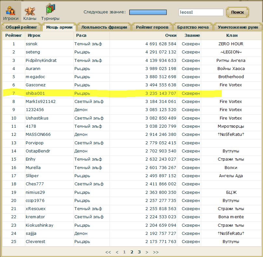263x257 pixels.
Task: Jump to last page arrow
Action: tap(156, 252)
